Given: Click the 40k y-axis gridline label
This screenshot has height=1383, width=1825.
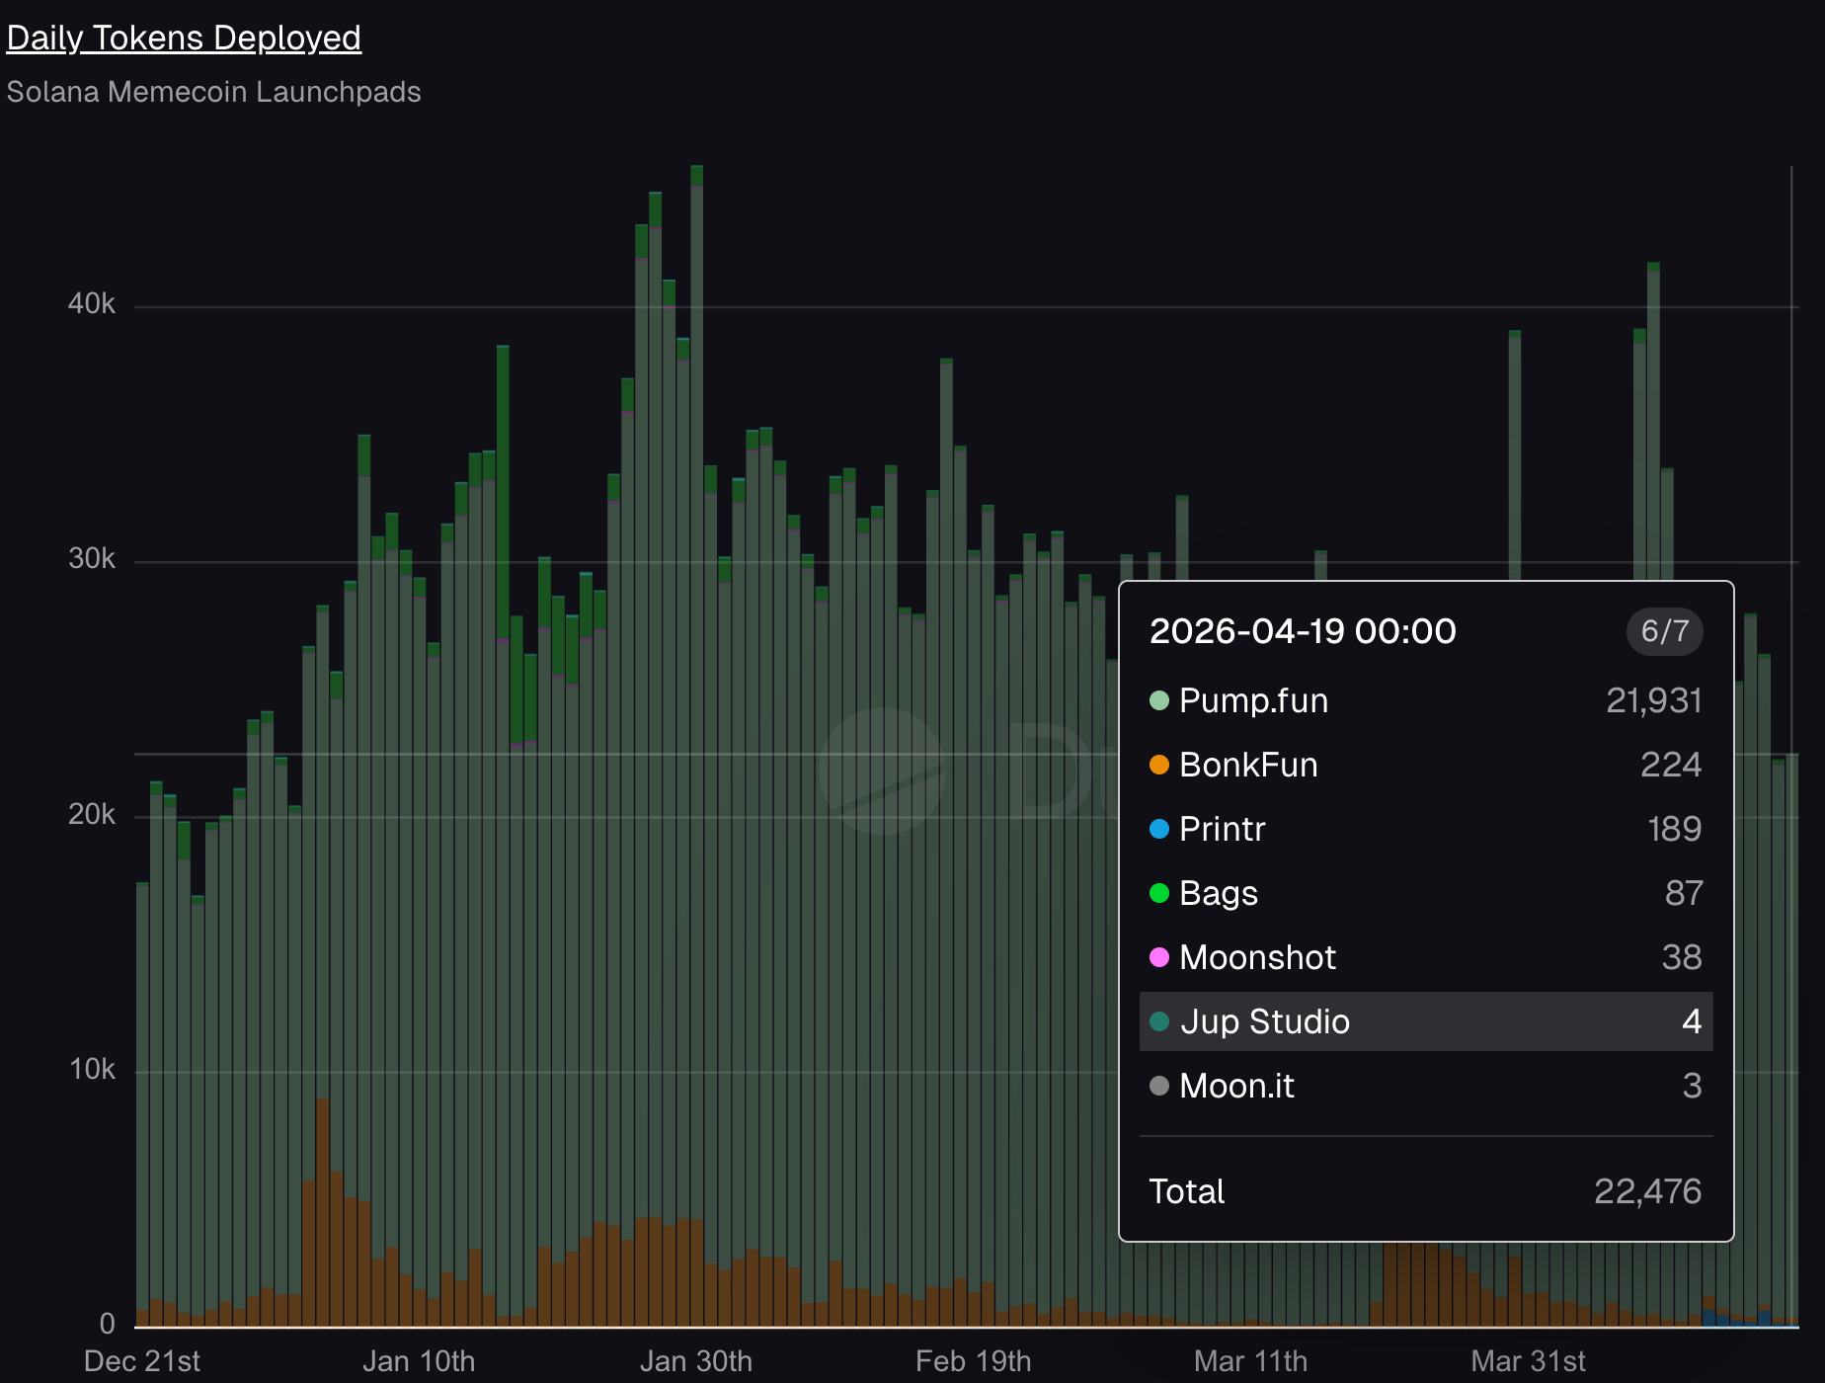Looking at the screenshot, I should click(92, 304).
